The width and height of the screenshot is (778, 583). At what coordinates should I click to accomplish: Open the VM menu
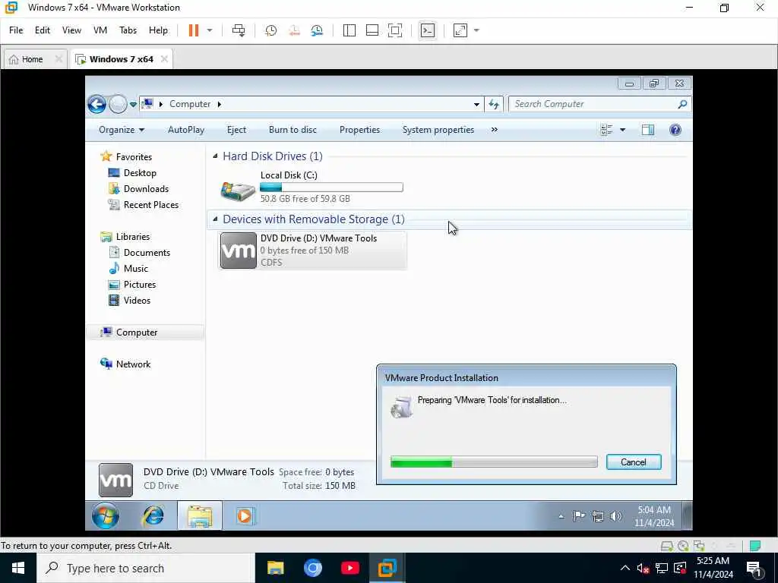100,30
